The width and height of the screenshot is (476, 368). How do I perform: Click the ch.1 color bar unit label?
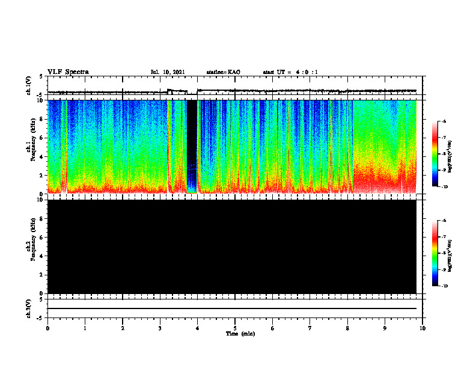450,156
